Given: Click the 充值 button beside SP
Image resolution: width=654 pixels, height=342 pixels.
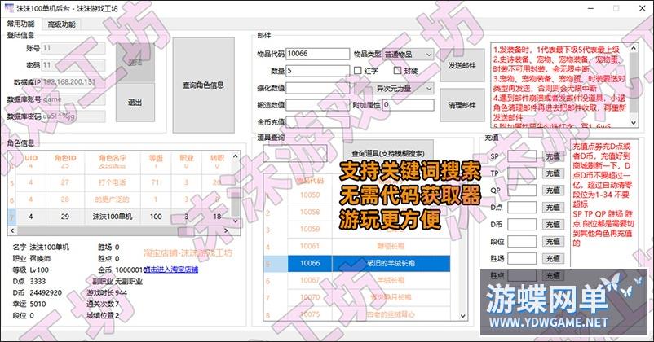Looking at the screenshot, I should pos(553,156).
